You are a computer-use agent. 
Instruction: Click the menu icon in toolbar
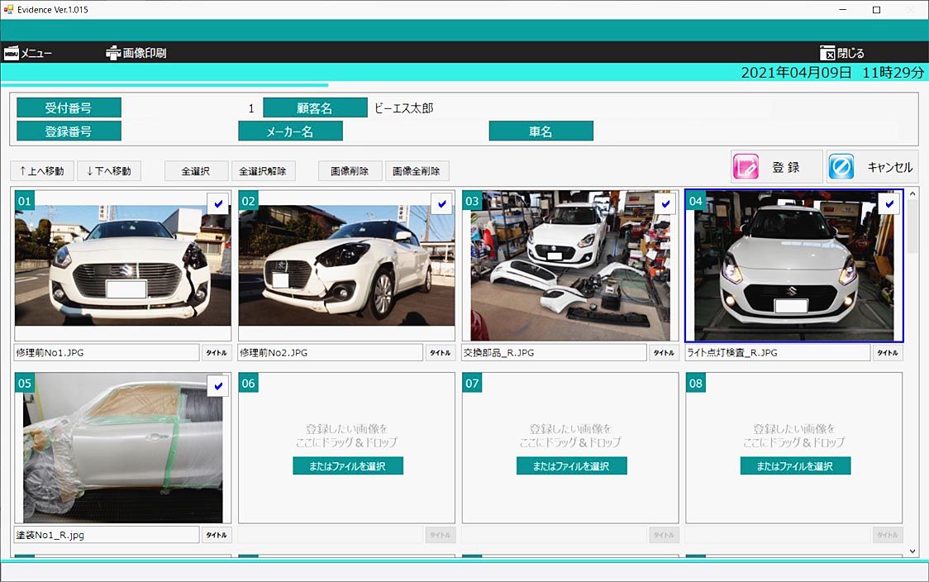click(x=11, y=53)
